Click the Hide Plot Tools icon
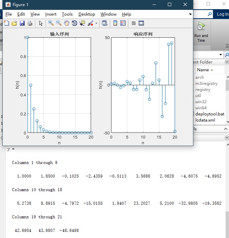The height and width of the screenshot is (238, 229). (134, 23)
